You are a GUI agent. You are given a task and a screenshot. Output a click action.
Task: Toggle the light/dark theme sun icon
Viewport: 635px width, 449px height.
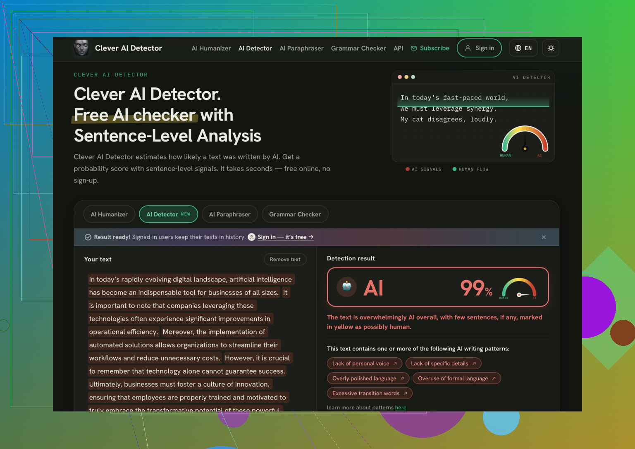[x=551, y=48]
